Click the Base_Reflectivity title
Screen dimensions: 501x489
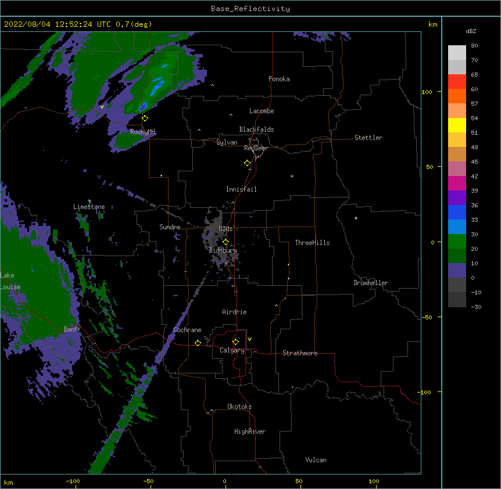(x=250, y=9)
